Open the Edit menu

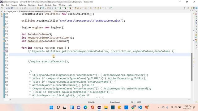coord(7,5)
